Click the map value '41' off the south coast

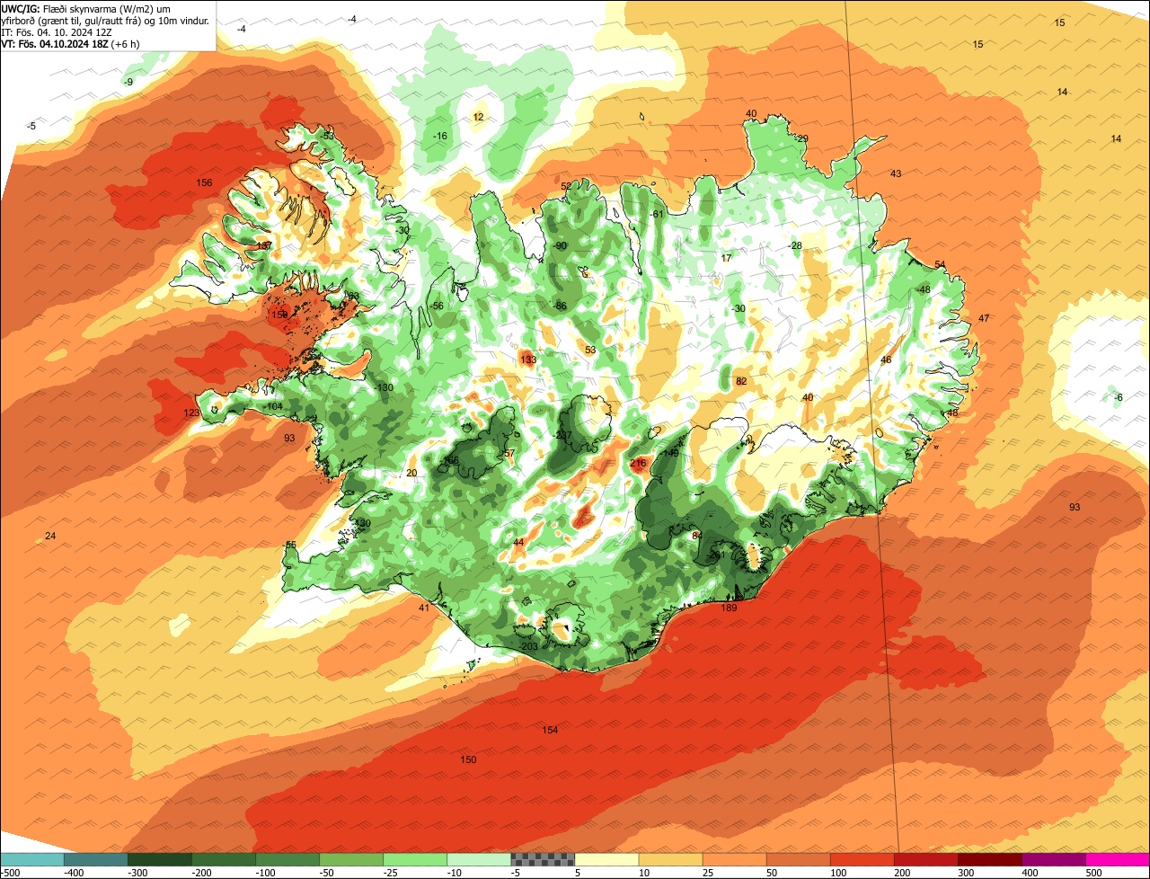(424, 608)
